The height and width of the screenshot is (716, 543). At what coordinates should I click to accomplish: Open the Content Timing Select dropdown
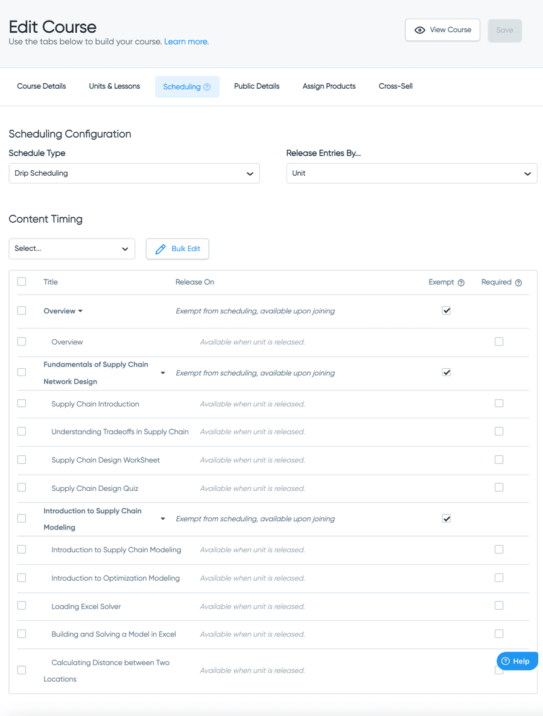click(72, 249)
